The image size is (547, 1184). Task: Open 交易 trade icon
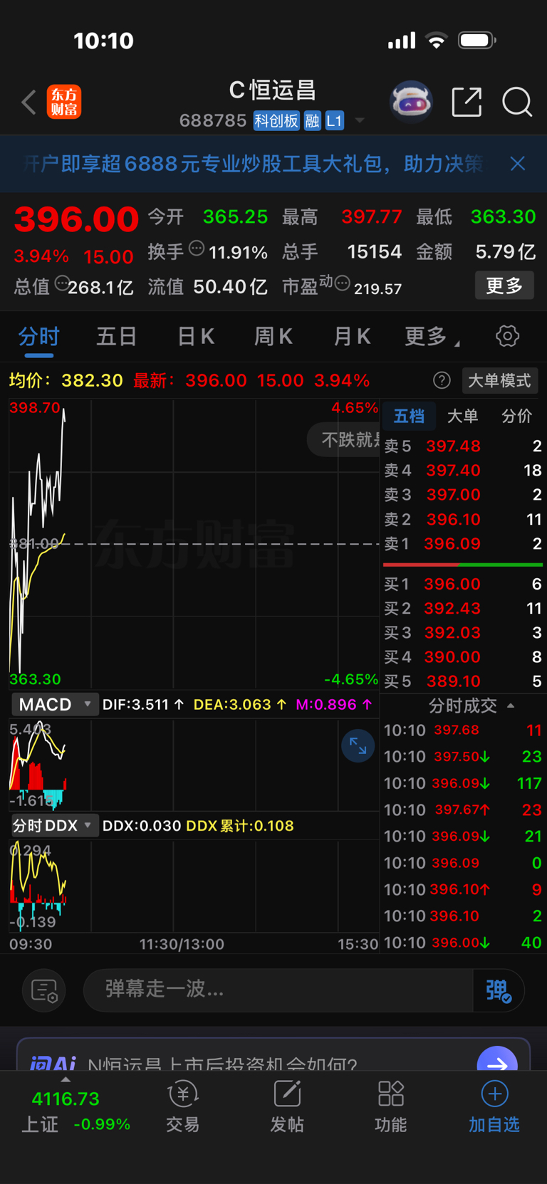(183, 1106)
